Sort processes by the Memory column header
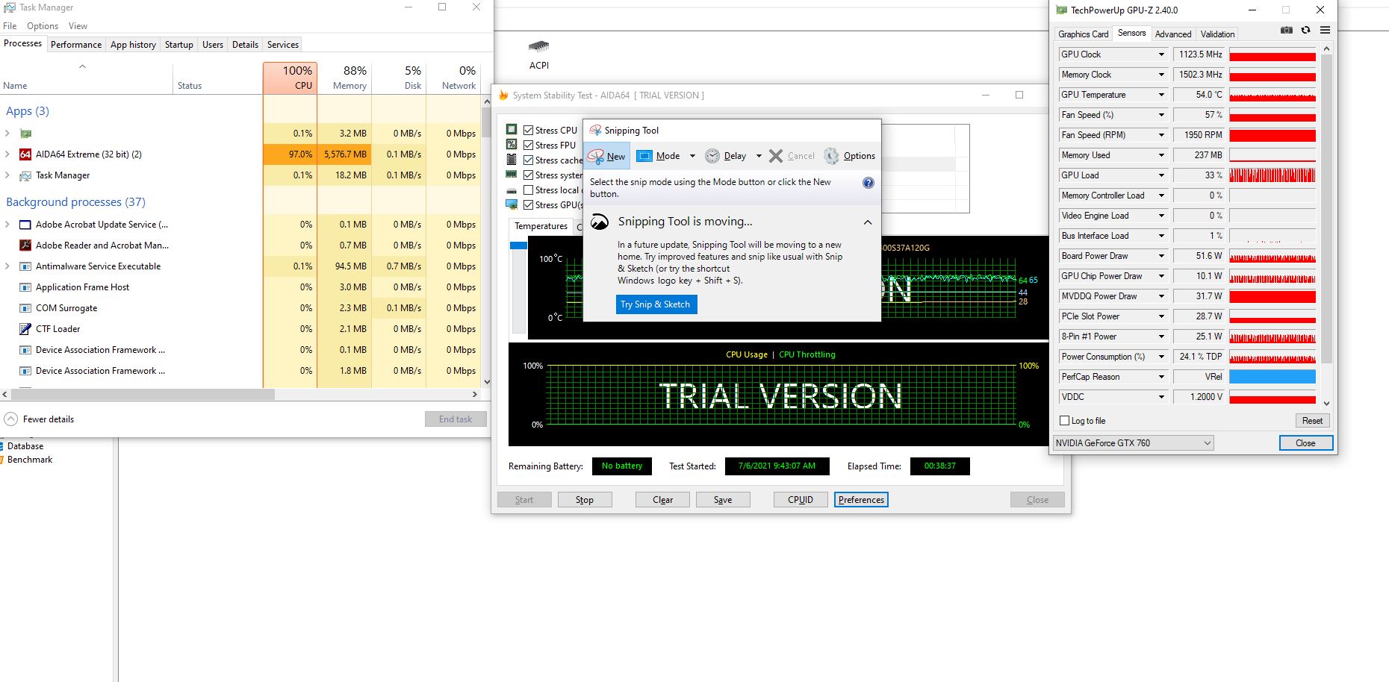This screenshot has height=682, width=1389. point(345,78)
